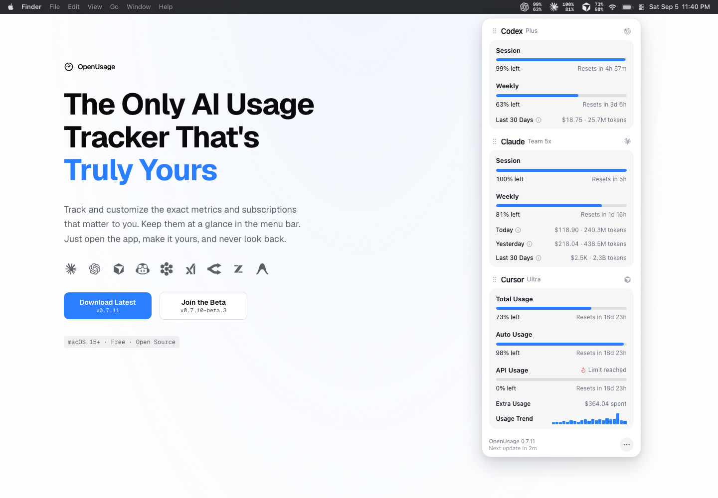Open Control Center in the menu bar
718x498 pixels.
click(x=642, y=7)
